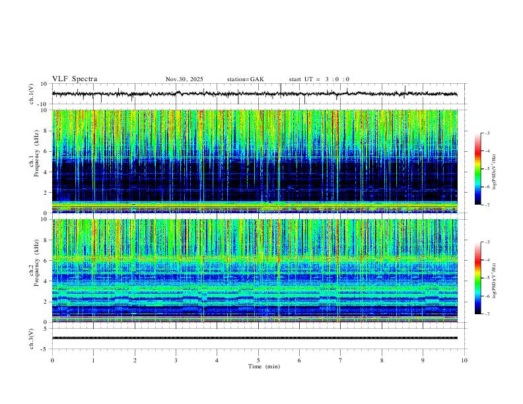The image size is (523, 404).
Task: Click the '-3' label of upper color bar
Action: tap(487, 133)
